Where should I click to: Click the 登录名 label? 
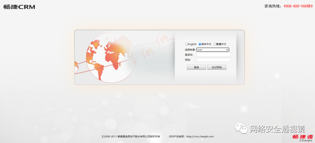tap(189, 55)
